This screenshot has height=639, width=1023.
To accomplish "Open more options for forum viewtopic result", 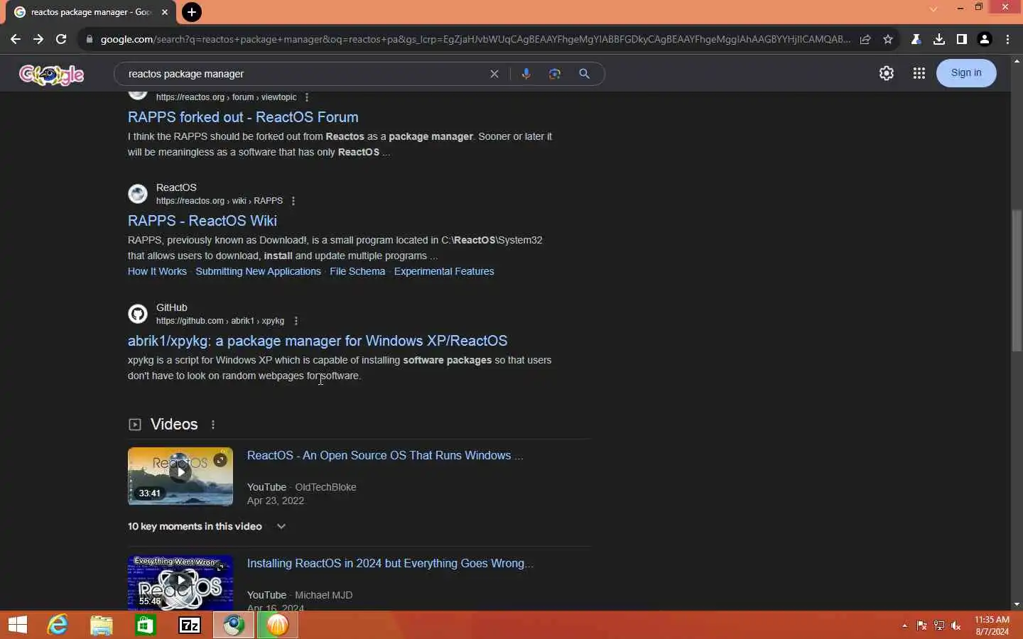I will [x=307, y=97].
